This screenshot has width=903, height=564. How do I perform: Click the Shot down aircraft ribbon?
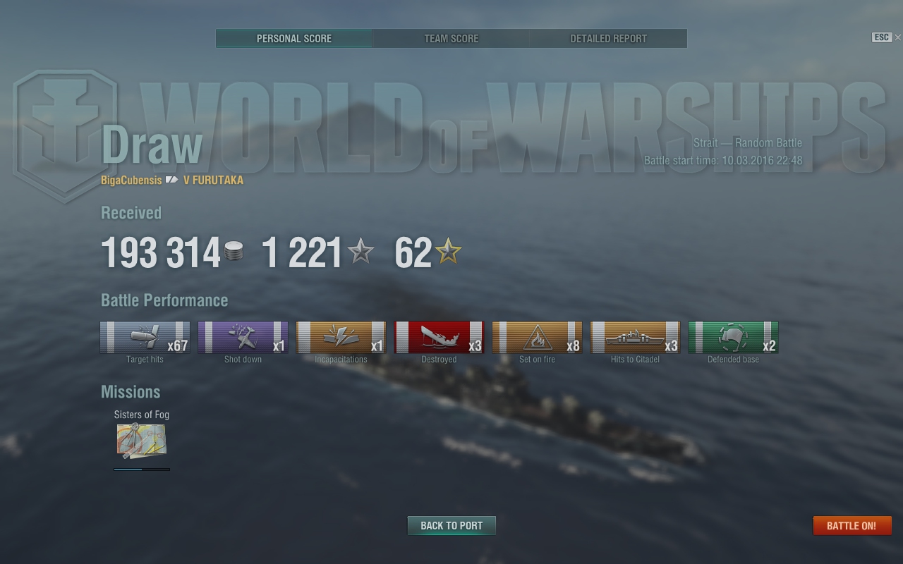[x=243, y=337]
